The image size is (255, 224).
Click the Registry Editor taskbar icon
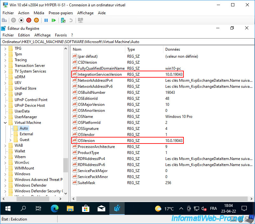(x=117, y=208)
